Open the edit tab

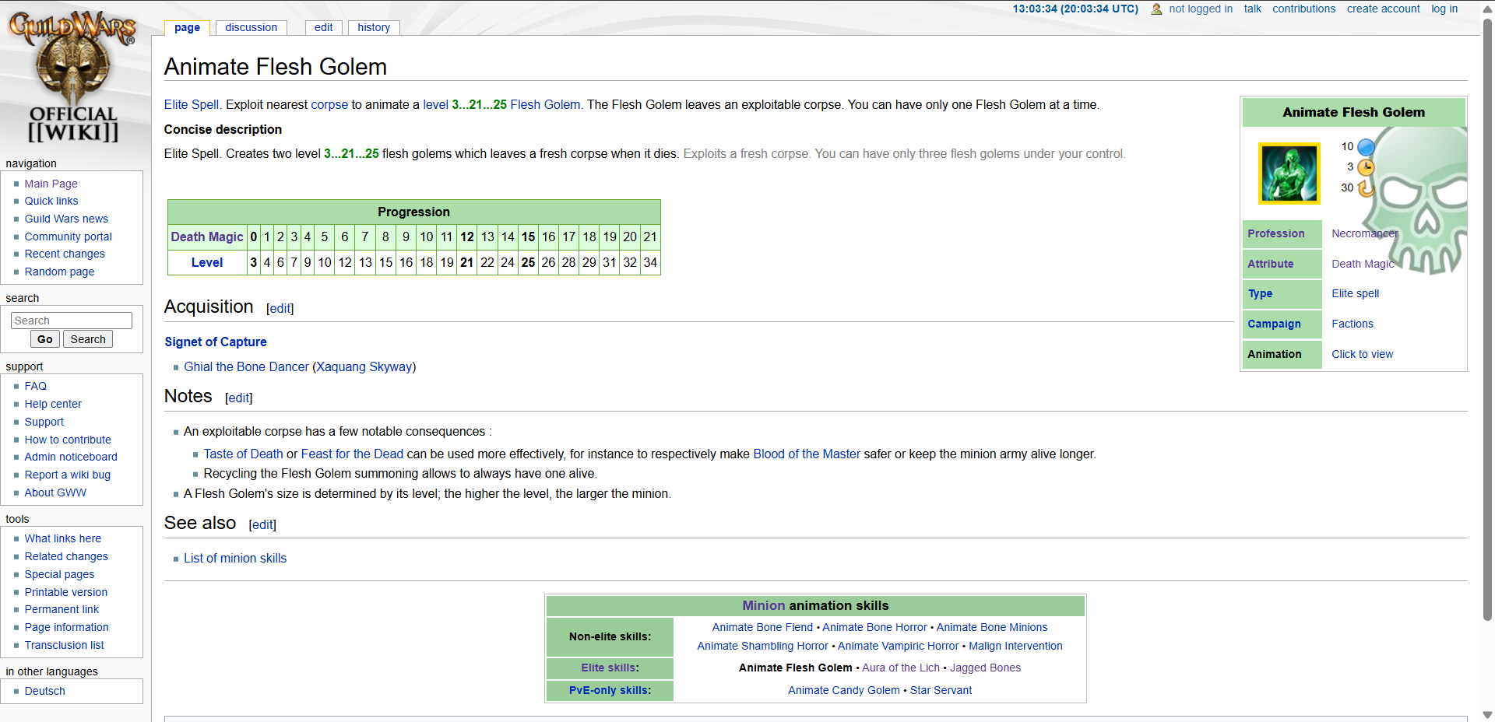tap(323, 27)
